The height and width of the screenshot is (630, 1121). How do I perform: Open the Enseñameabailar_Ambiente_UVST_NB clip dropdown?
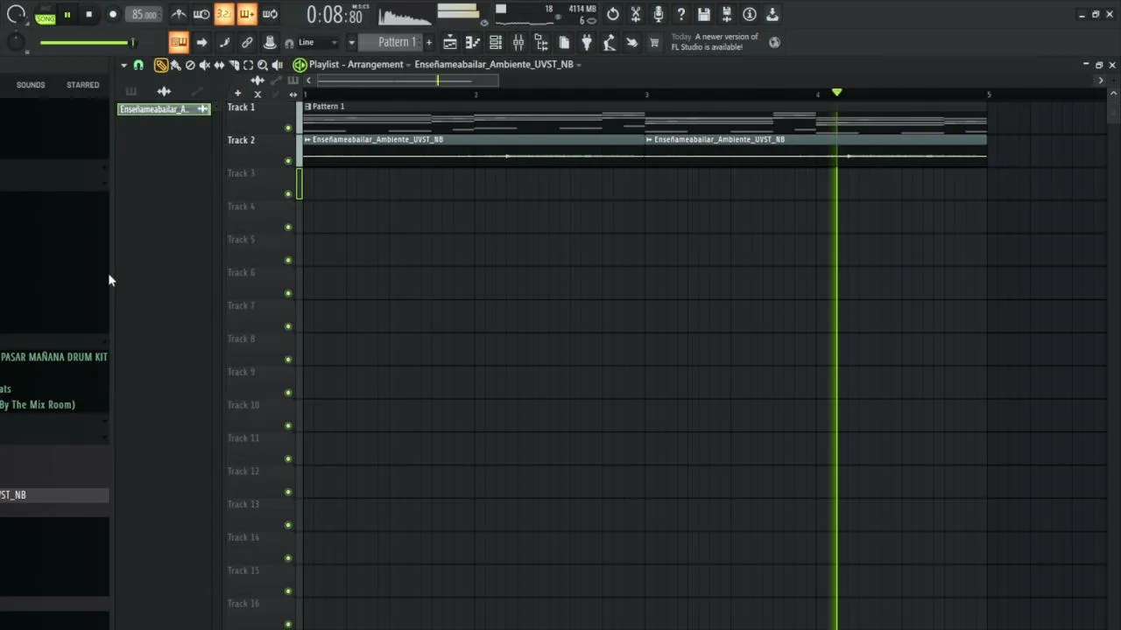(x=498, y=65)
